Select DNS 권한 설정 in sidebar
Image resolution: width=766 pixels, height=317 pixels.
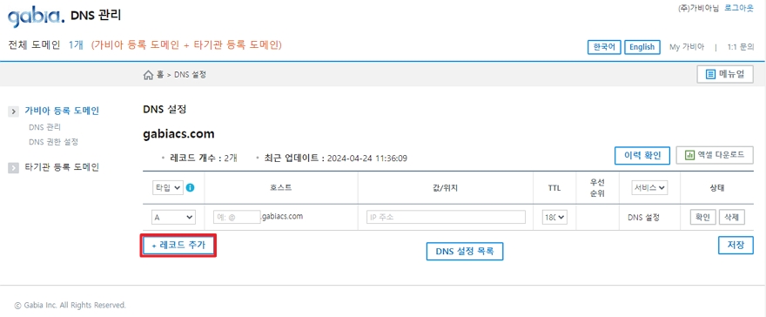point(53,142)
